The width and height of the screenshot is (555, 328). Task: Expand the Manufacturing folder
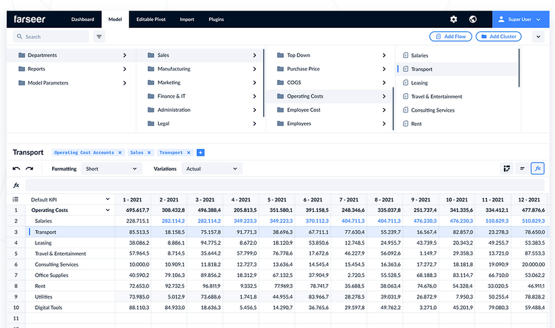click(x=255, y=69)
